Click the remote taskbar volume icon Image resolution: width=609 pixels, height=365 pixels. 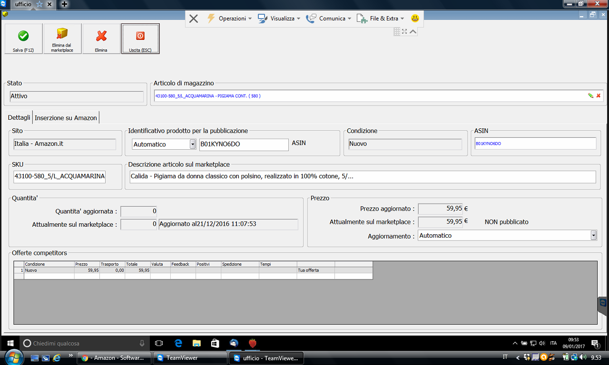point(542,343)
